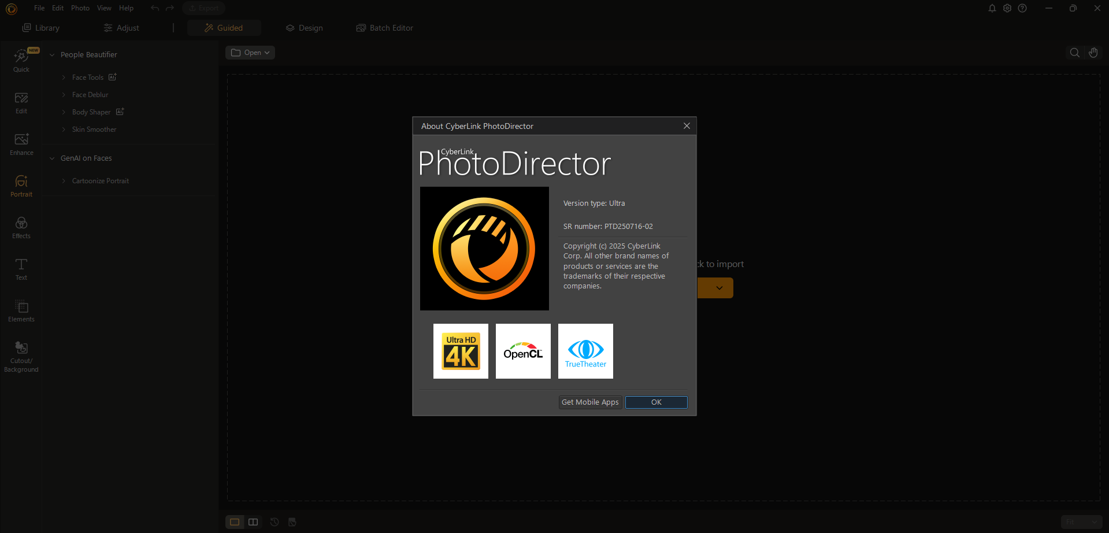
Task: Switch to the Batch Editor tab
Action: (x=385, y=28)
